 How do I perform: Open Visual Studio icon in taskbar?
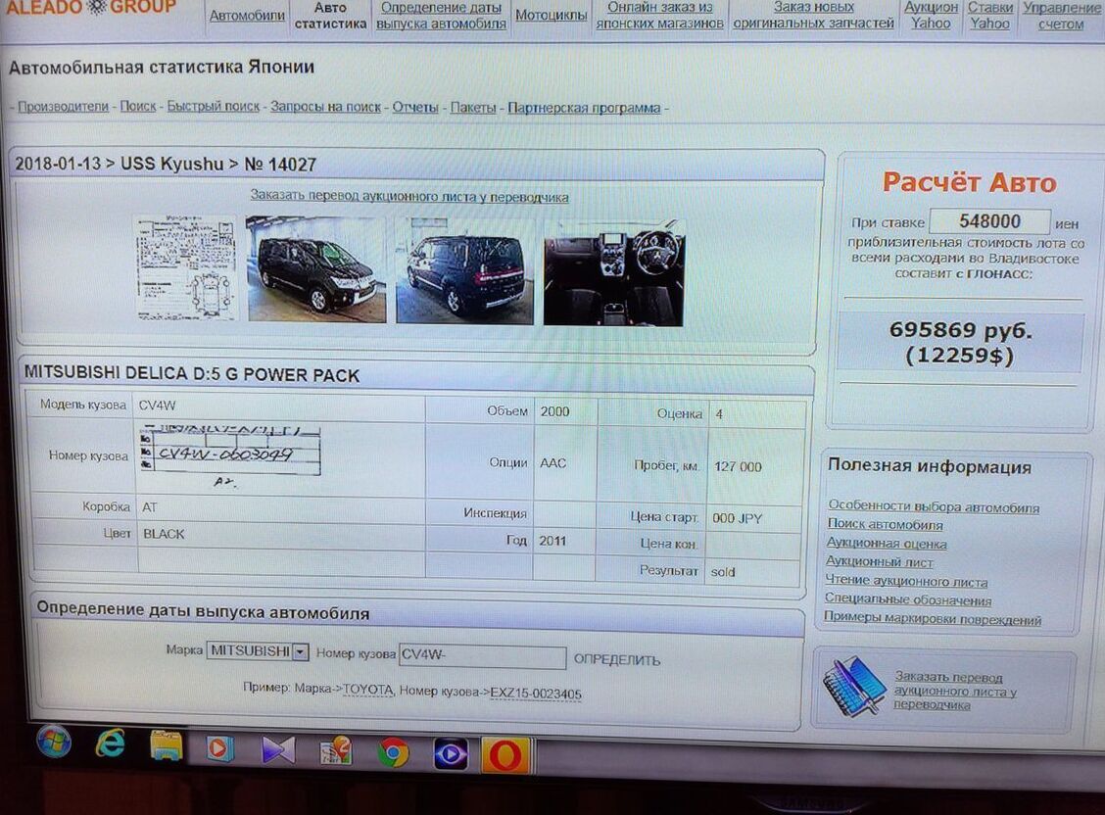coord(277,750)
